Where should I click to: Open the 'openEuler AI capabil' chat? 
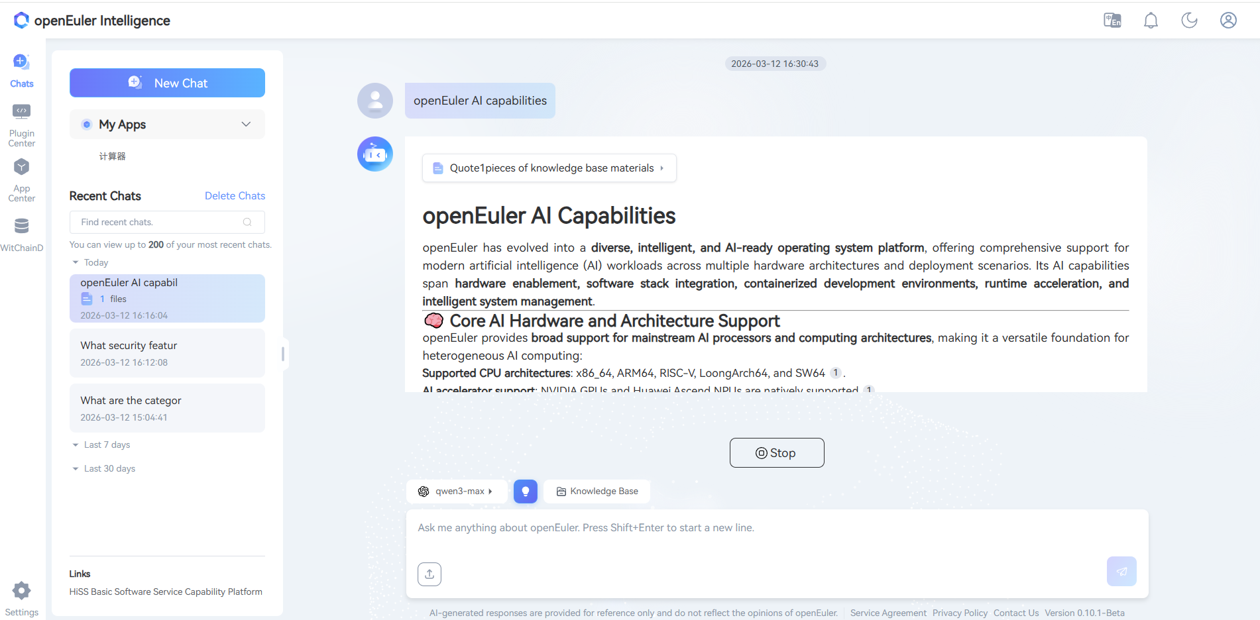(x=167, y=299)
